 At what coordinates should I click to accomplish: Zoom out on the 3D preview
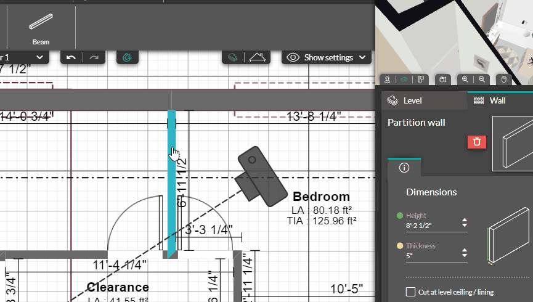tap(482, 80)
